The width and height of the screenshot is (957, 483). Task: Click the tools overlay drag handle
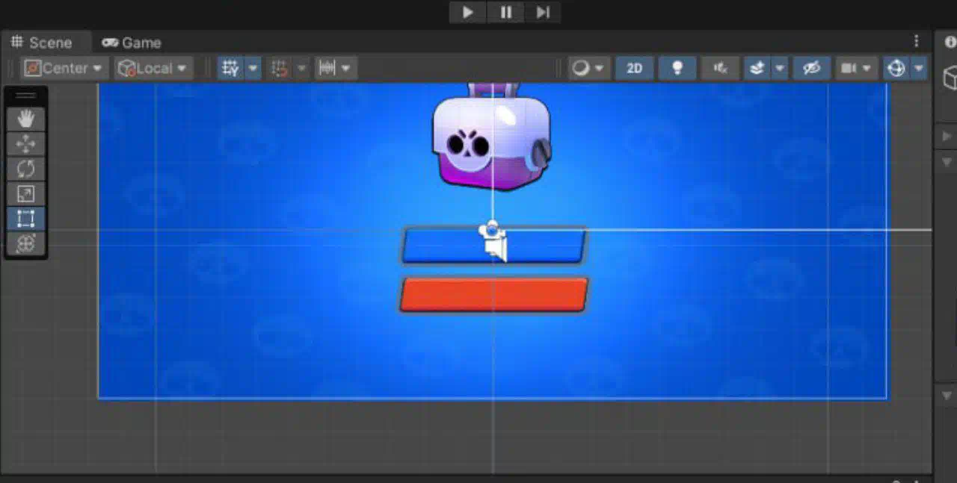click(x=26, y=96)
